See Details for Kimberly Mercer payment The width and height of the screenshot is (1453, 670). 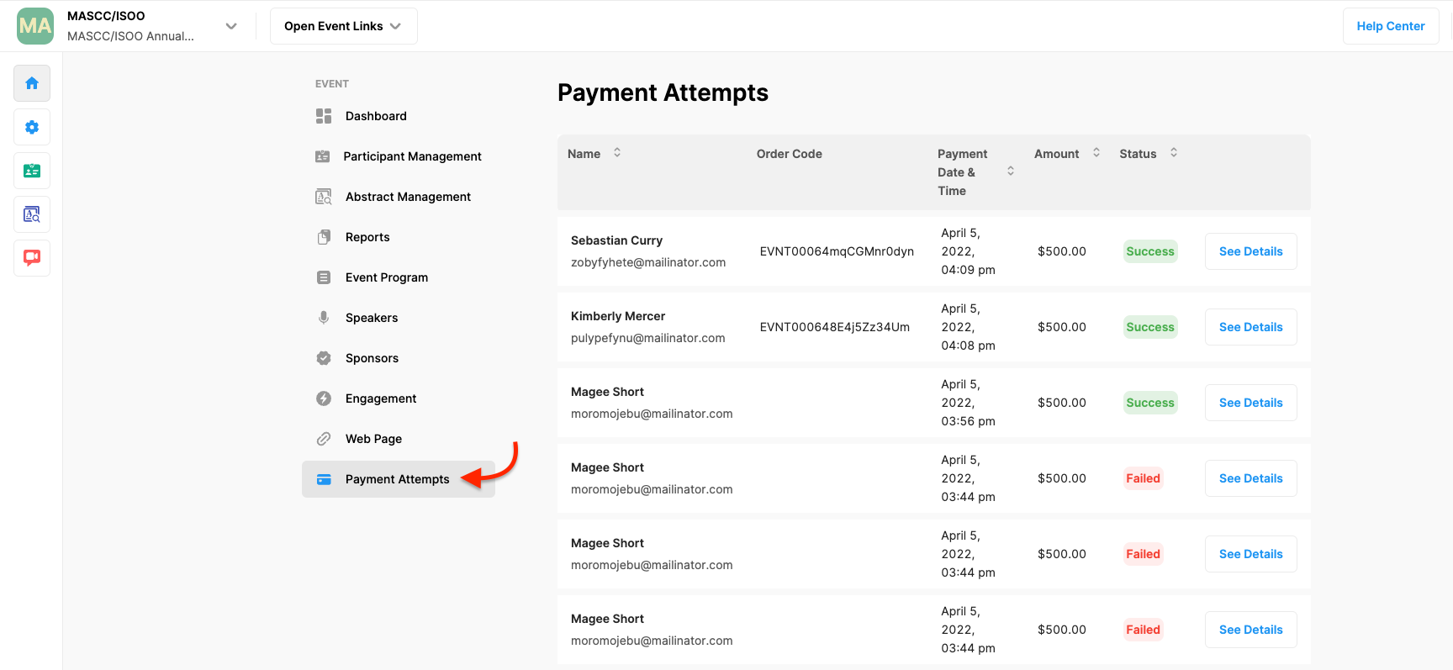1250,327
